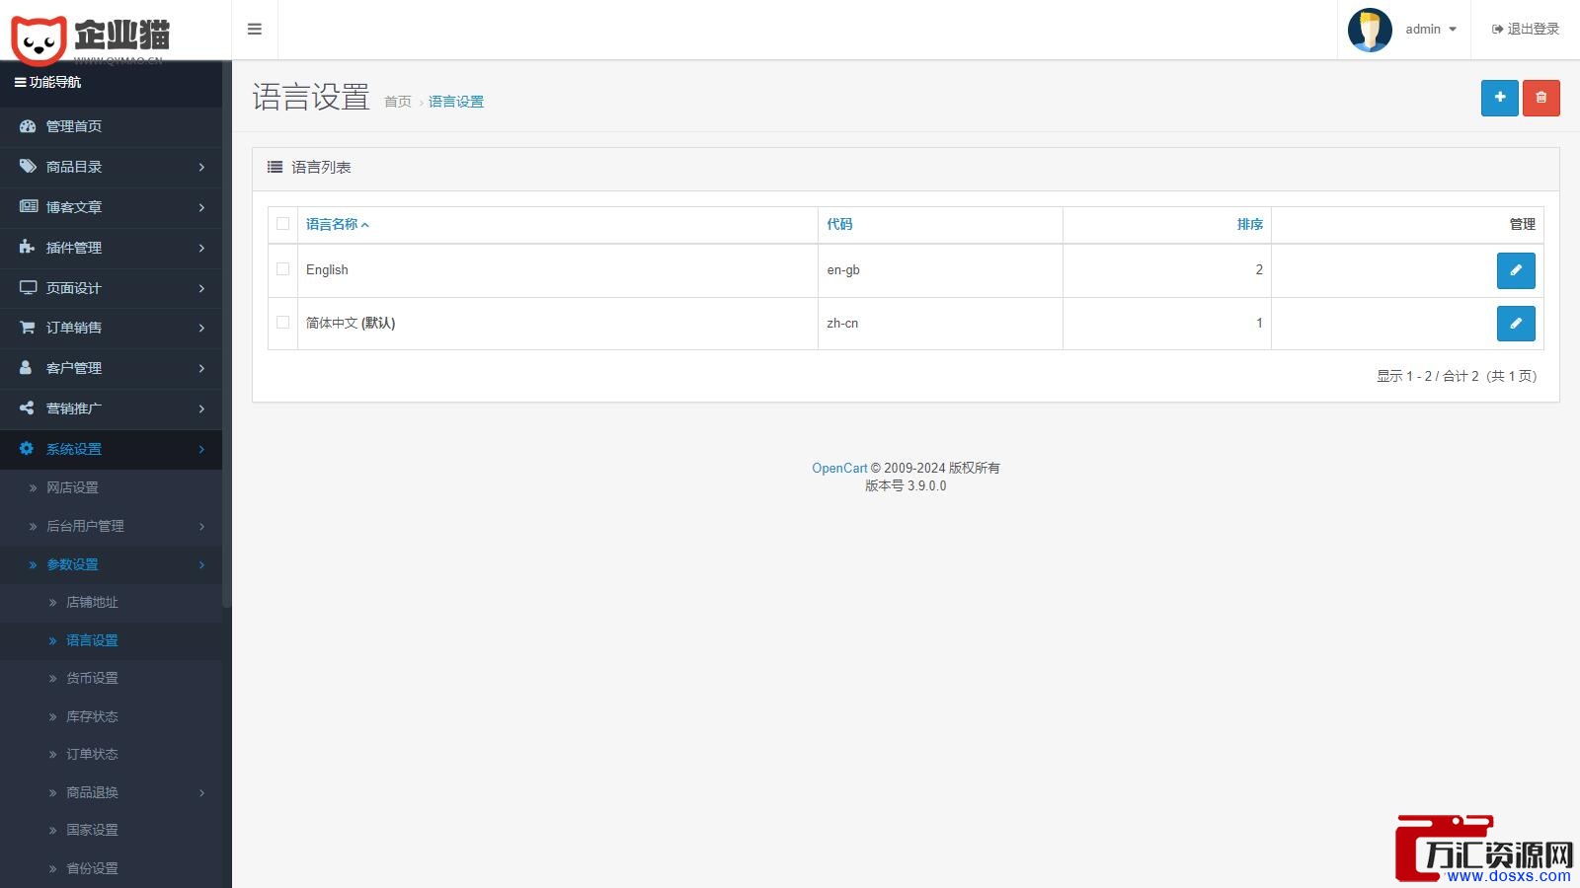The width and height of the screenshot is (1580, 888).
Task: Sort the table by 语言名称 column header
Action: tap(332, 224)
